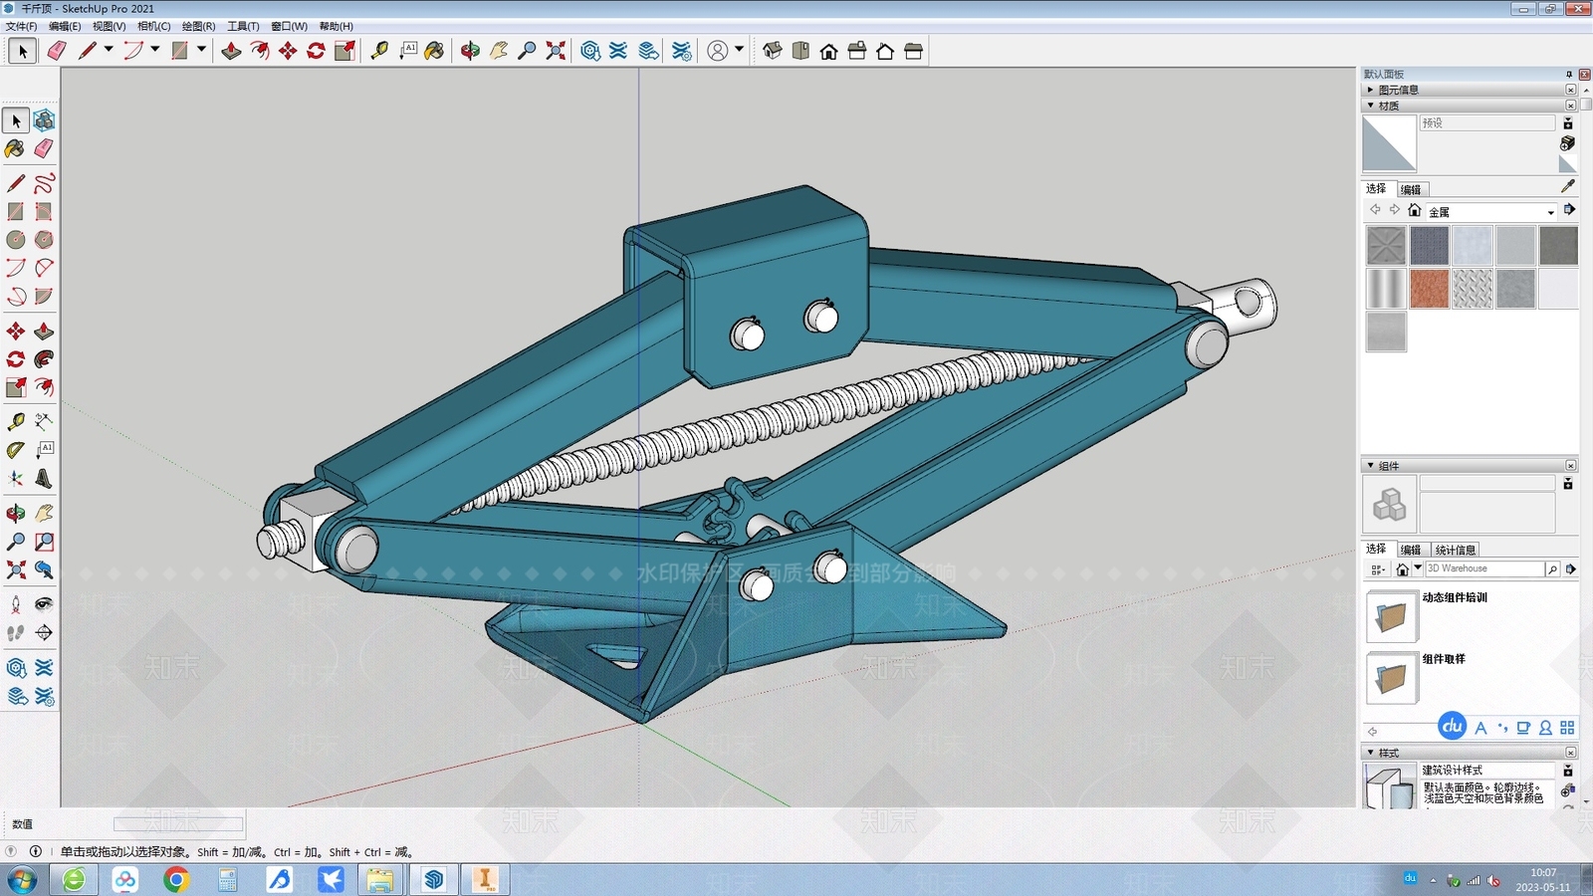The height and width of the screenshot is (896, 1593).
Task: Select the diamond plate metal swatch
Action: [x=1473, y=289]
